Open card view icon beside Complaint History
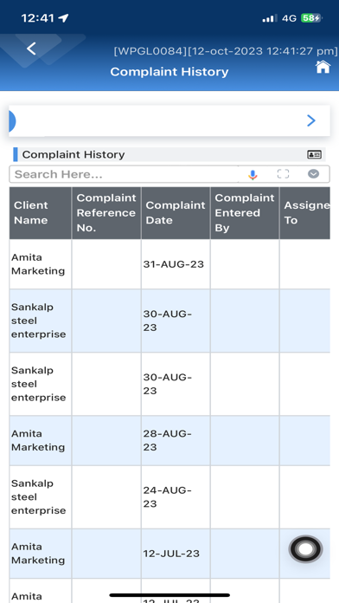 coord(314,154)
